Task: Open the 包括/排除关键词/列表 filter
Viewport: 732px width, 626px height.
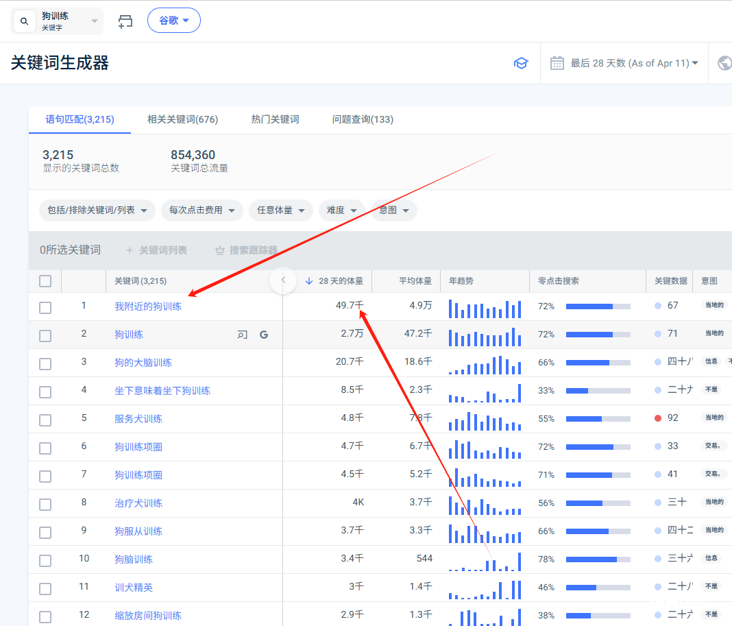Action: point(97,210)
